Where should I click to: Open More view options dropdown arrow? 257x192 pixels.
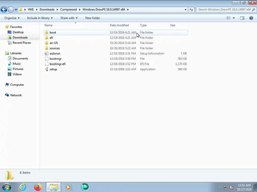tap(234, 18)
